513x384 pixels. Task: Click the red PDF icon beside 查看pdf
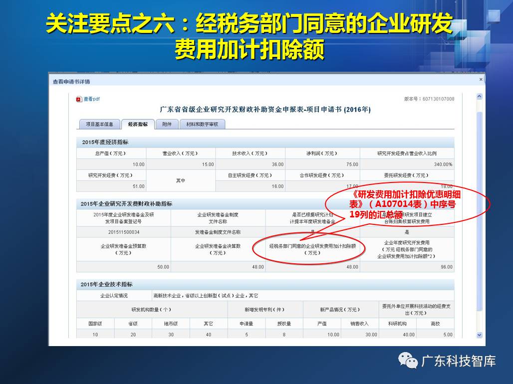pyautogui.click(x=79, y=99)
